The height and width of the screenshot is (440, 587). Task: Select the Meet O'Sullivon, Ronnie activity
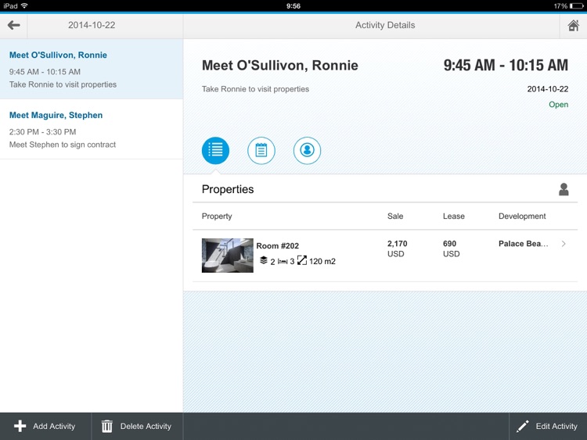tap(92, 69)
